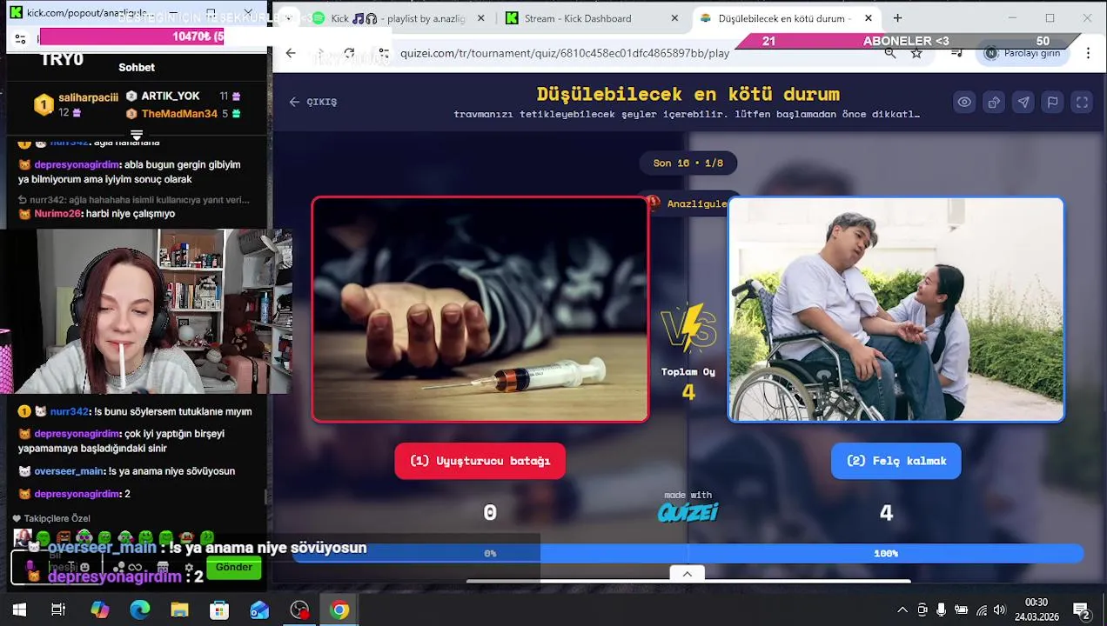Open volume control in system tray
Viewport: 1107px width, 626px height.
click(x=999, y=610)
